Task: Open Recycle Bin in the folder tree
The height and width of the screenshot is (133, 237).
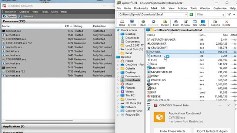Action: (132, 115)
